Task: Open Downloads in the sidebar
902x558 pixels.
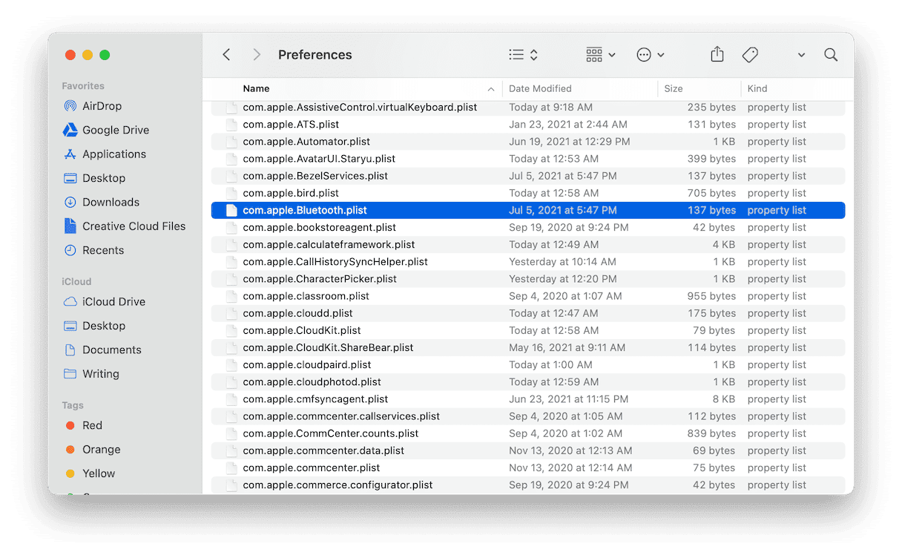Action: point(111,202)
